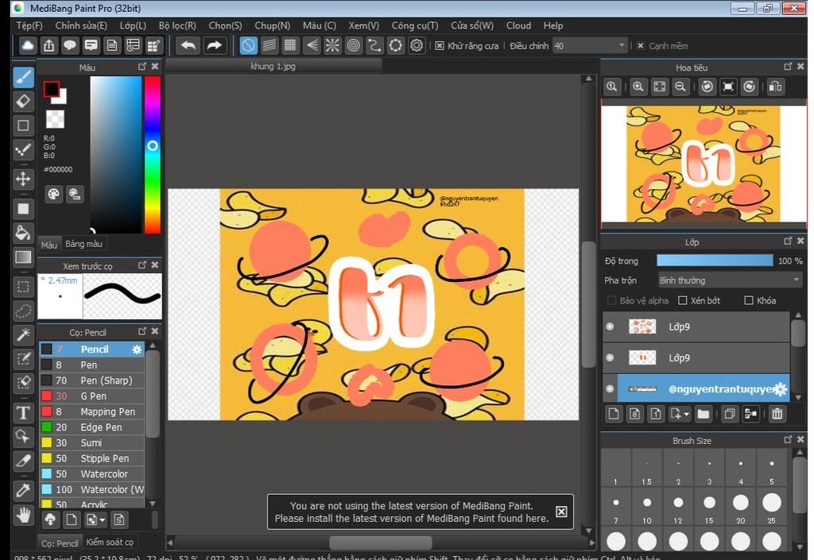Open the Tệp(F) menu
Viewport: 814px width, 560px height.
tap(29, 25)
